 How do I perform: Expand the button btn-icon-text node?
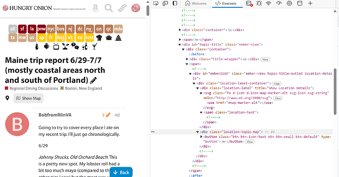pyautogui.click(x=201, y=137)
